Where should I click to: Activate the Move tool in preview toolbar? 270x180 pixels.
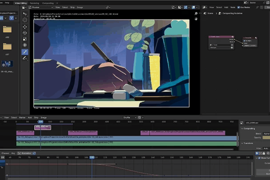25,27
